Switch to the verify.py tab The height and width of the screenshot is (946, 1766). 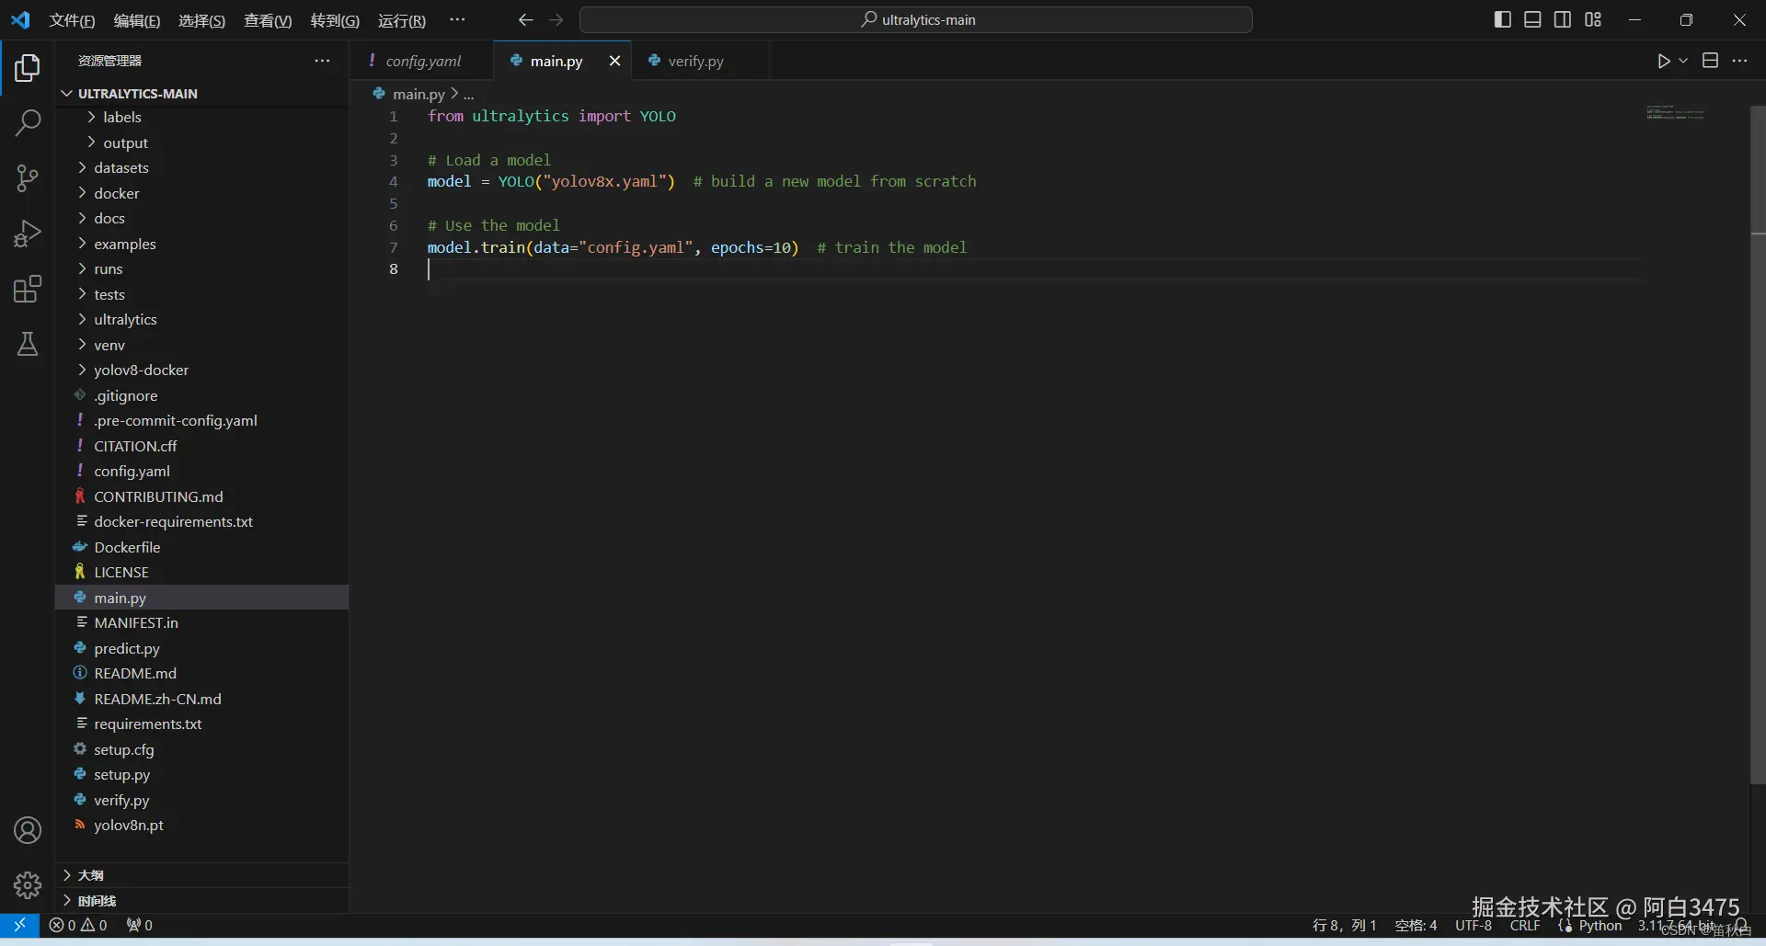point(694,61)
